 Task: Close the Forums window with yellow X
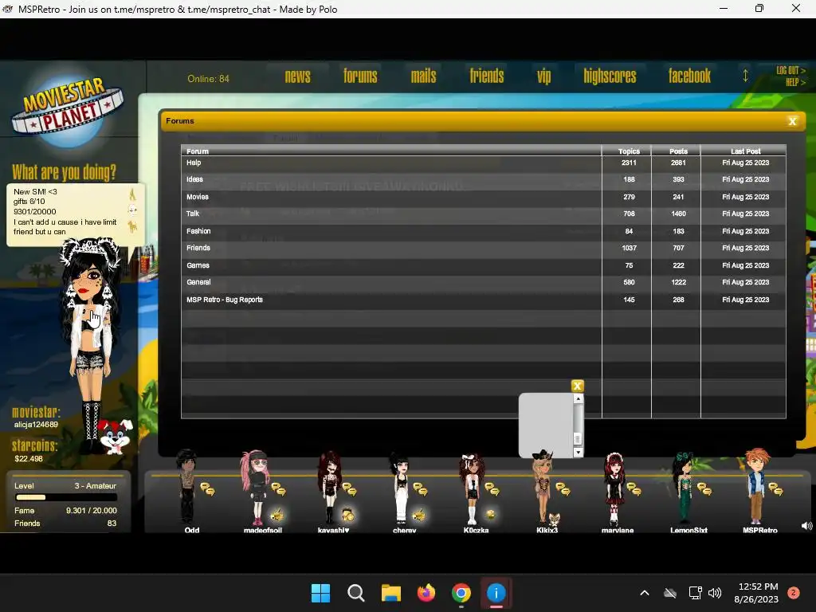pos(793,121)
